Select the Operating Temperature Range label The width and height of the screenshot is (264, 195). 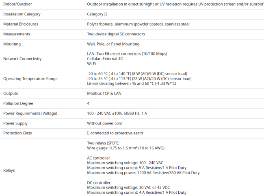click(30, 79)
